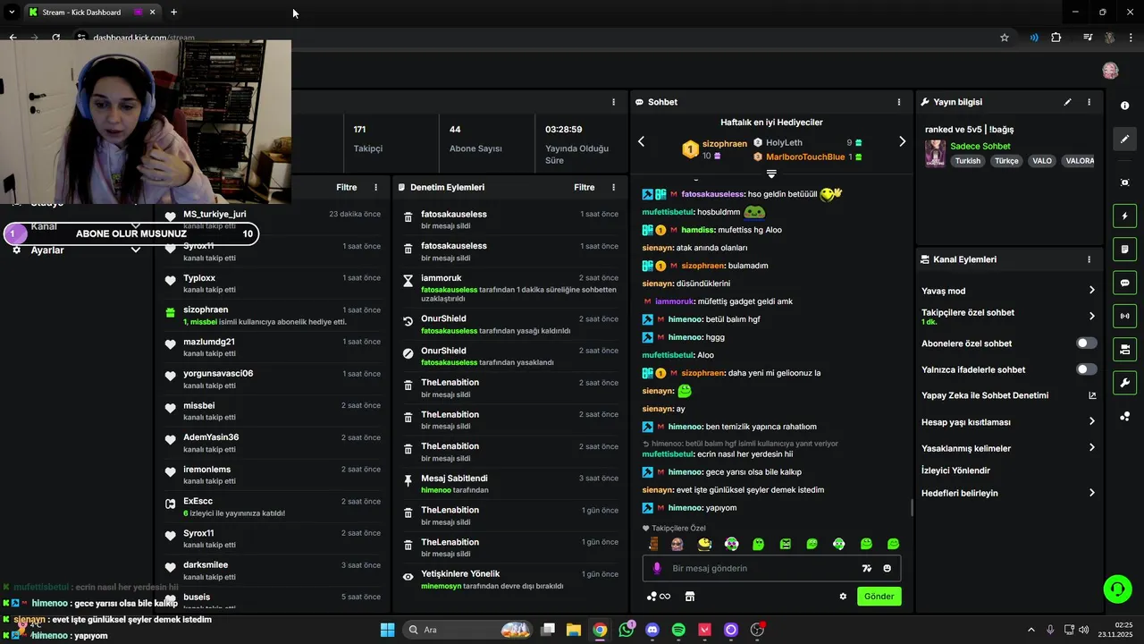This screenshot has width=1144, height=644.
Task: Expand Yavaş mod settings
Action: 1091,291
